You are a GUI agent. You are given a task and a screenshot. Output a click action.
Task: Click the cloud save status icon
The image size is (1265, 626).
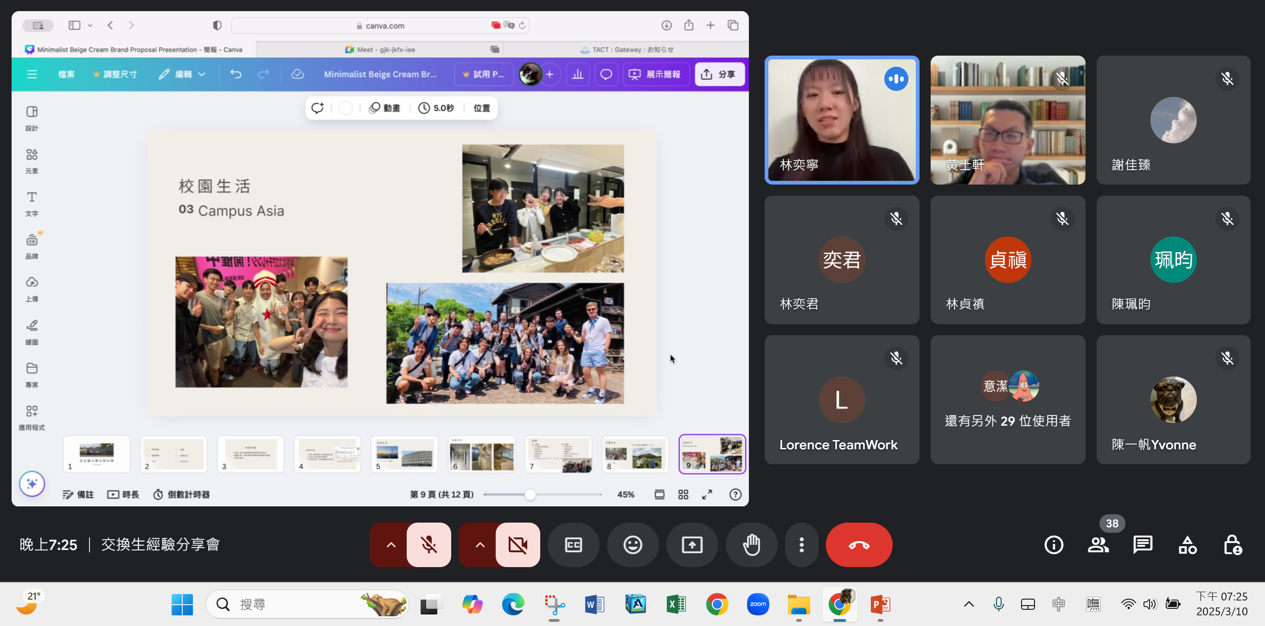(298, 74)
